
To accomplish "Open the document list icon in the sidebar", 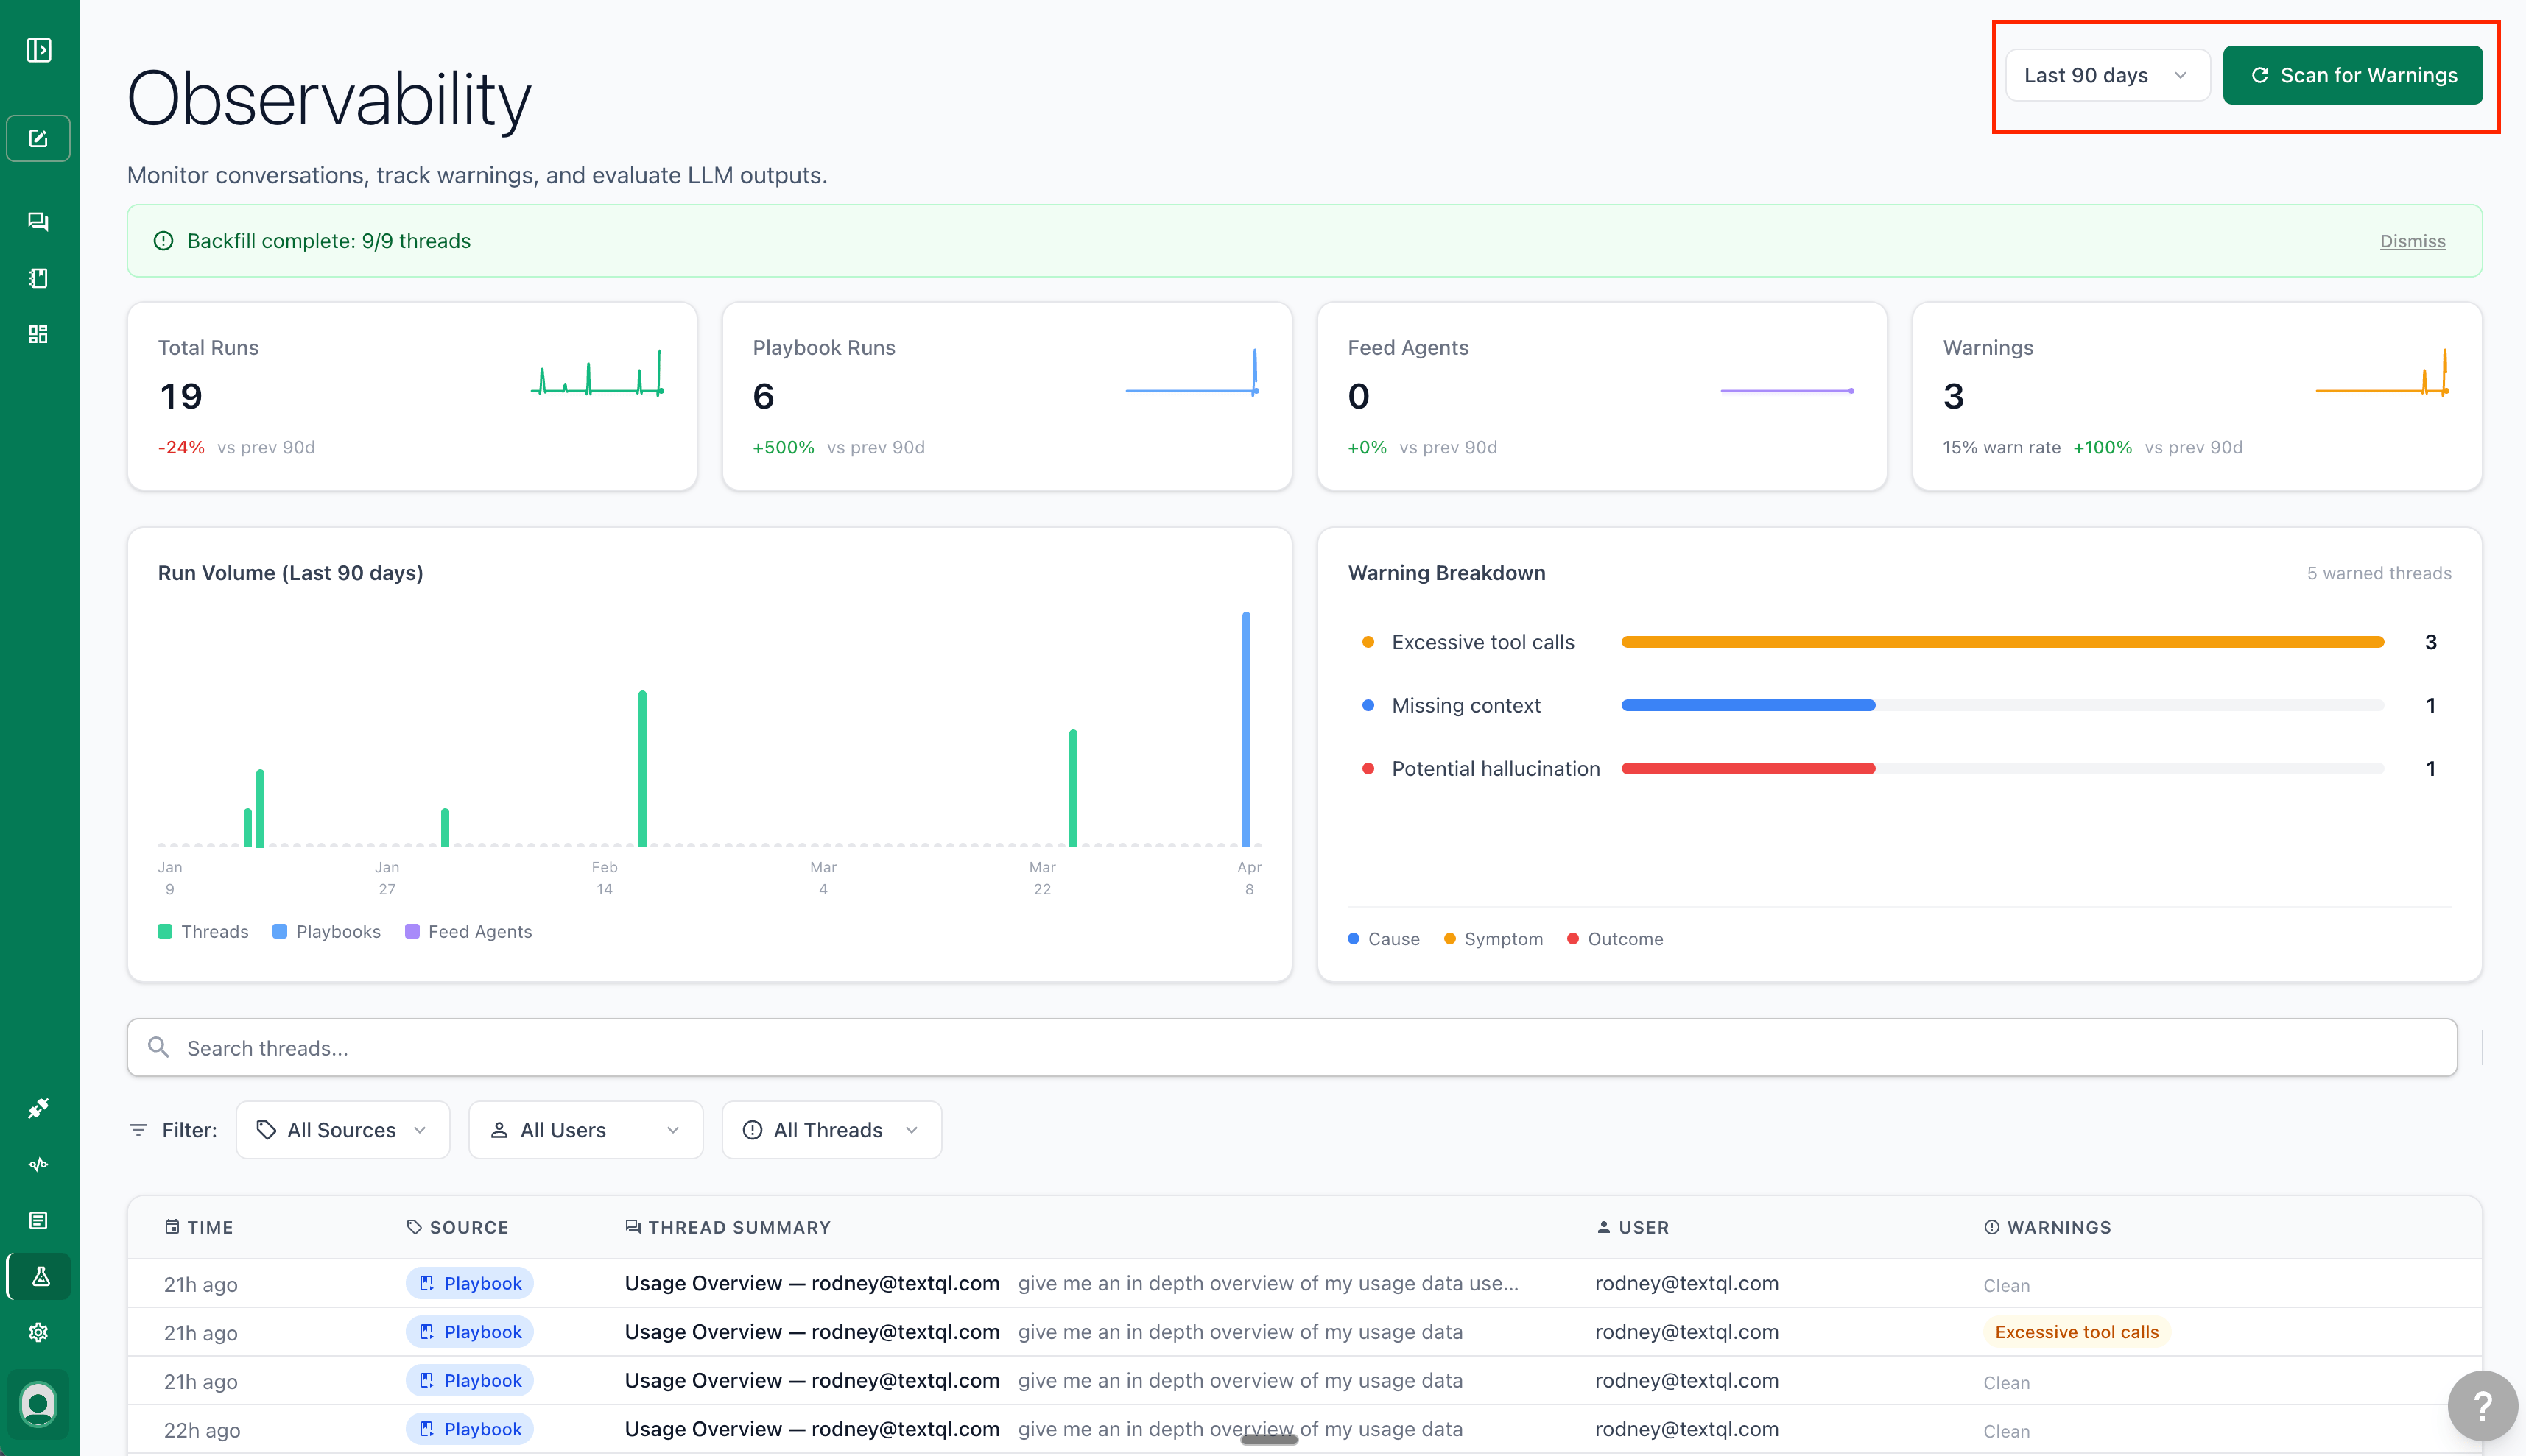I will pyautogui.click(x=39, y=1220).
